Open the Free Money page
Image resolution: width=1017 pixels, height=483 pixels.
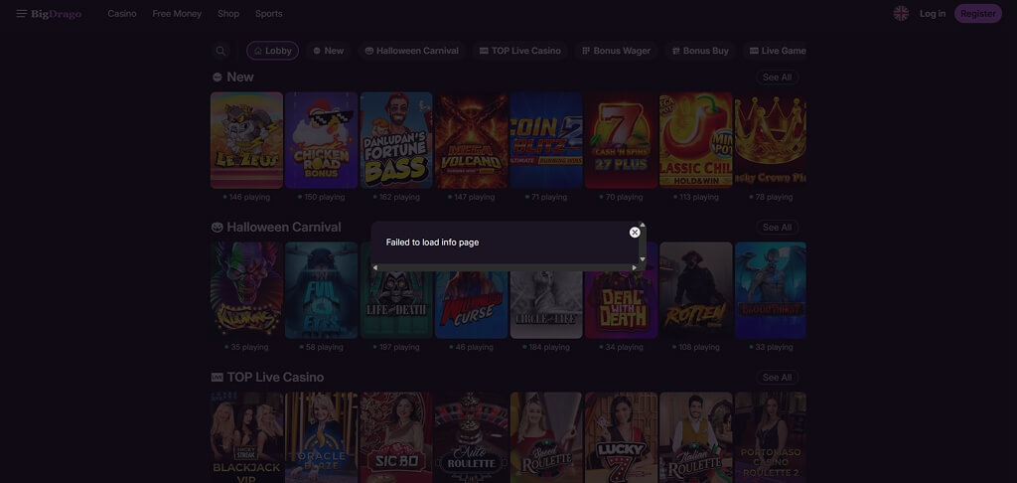[x=177, y=14]
